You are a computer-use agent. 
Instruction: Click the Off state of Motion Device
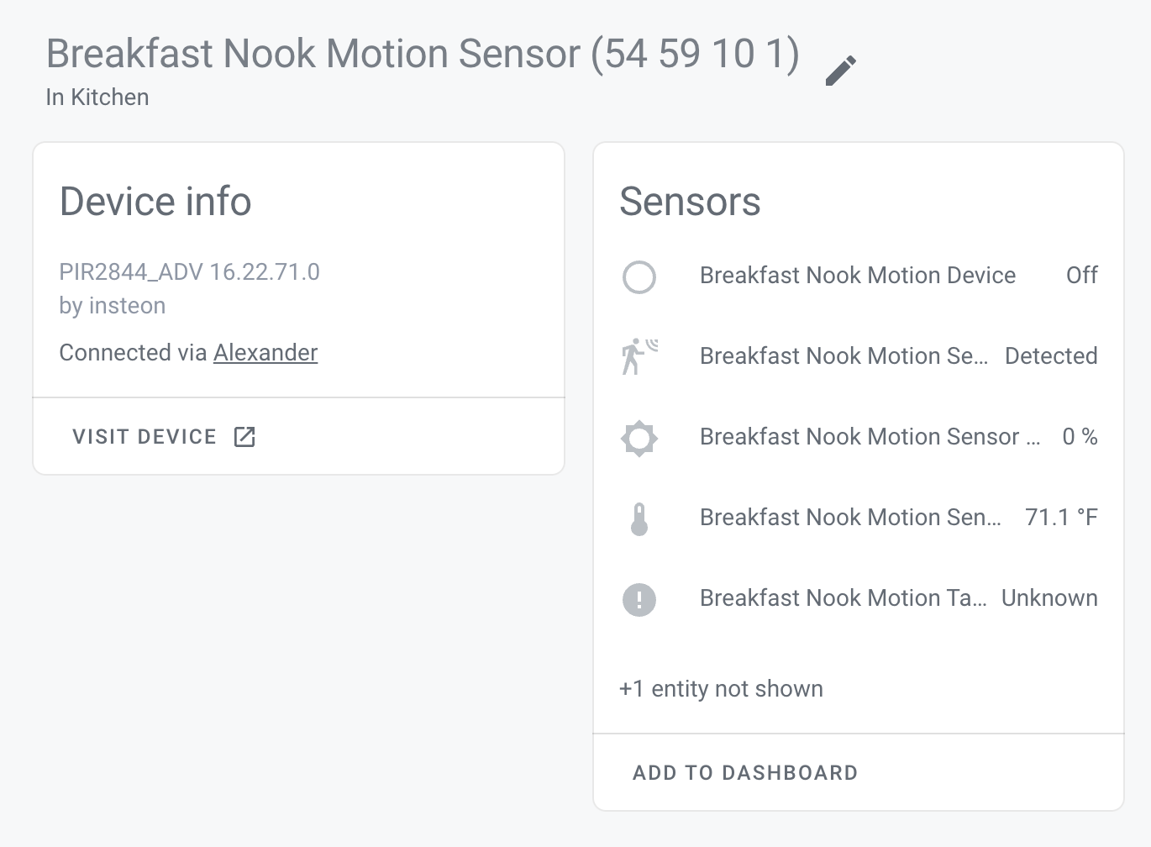(1081, 276)
